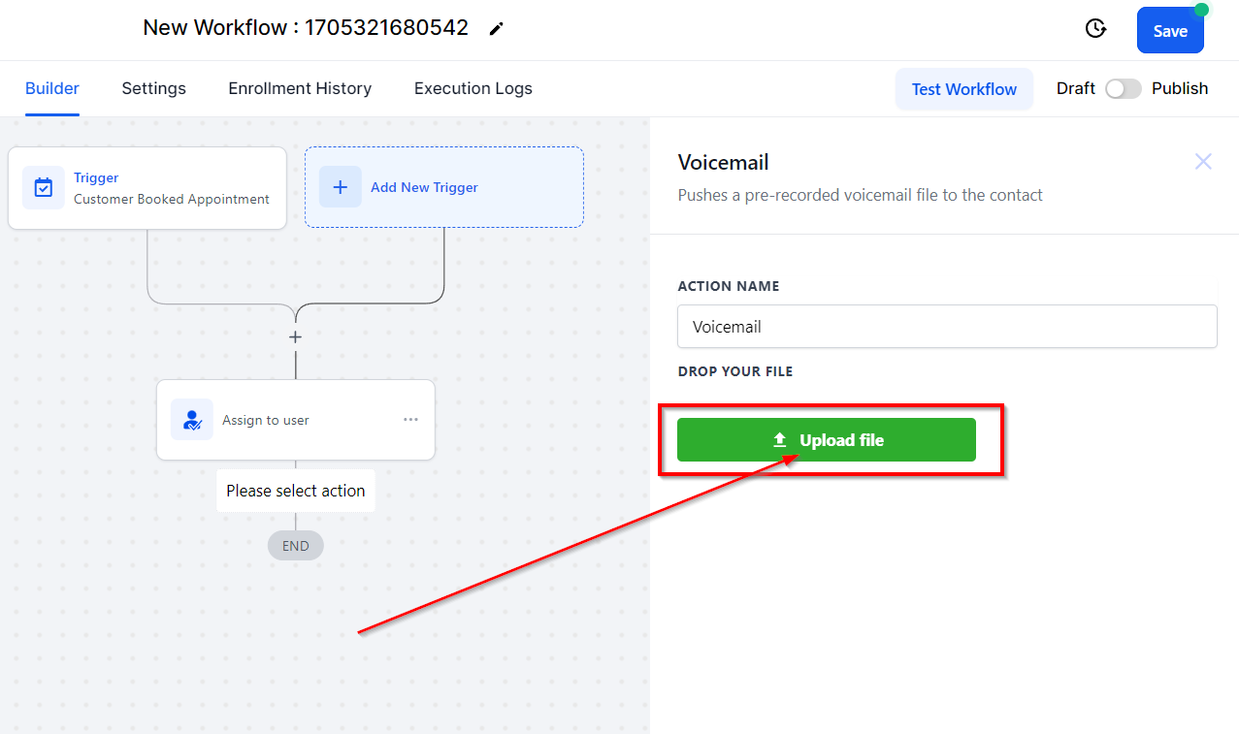Toggle the Draft/Publish switch
1239x734 pixels.
tap(1124, 88)
